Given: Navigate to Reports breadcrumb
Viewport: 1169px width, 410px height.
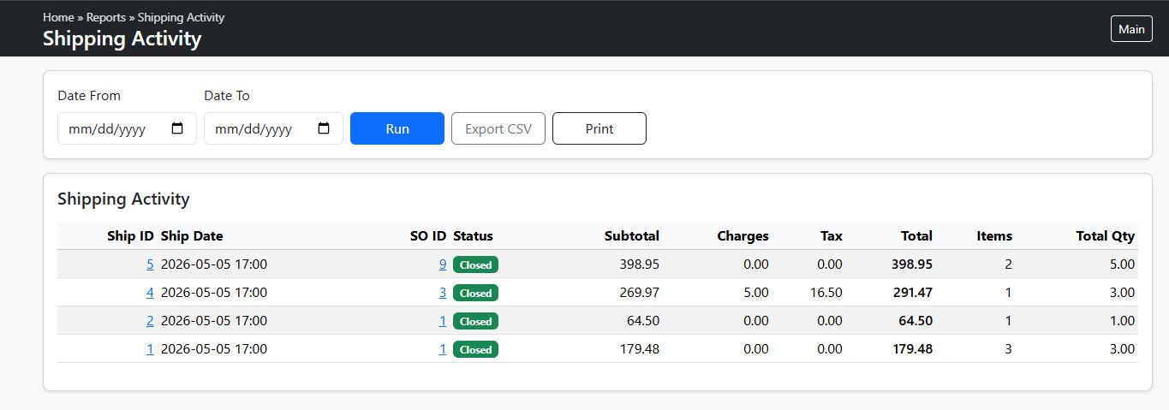Looking at the screenshot, I should (106, 17).
